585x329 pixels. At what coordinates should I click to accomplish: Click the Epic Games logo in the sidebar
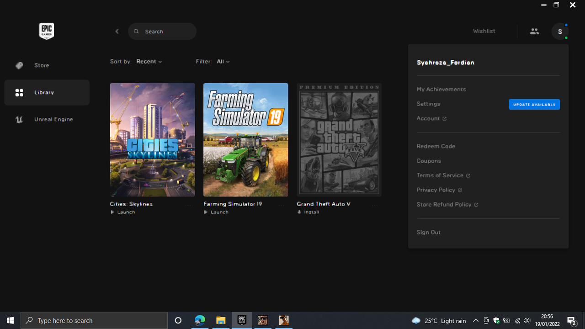47,31
